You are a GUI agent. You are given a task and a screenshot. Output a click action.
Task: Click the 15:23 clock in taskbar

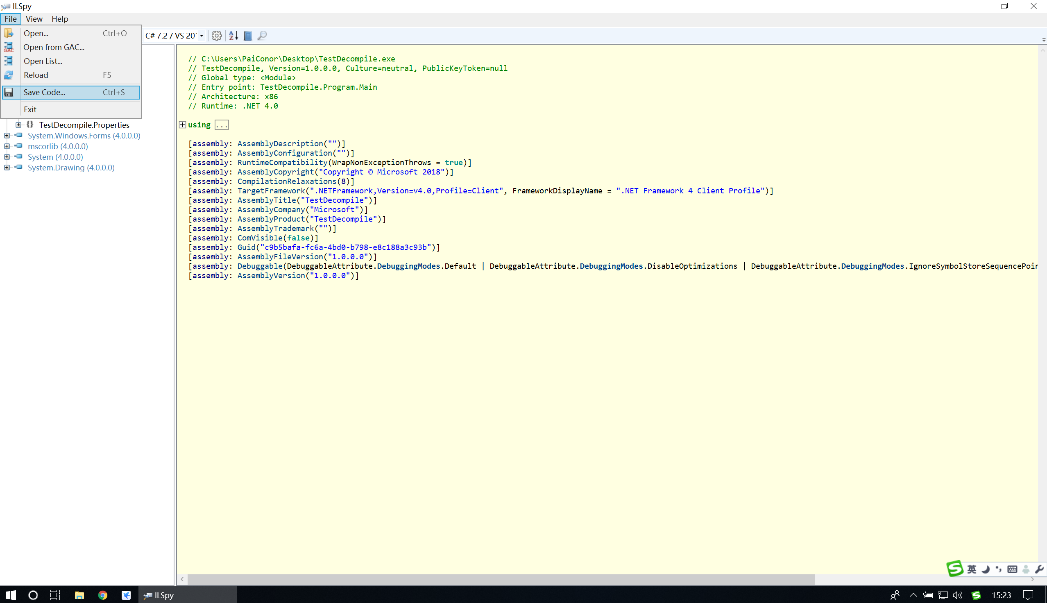coord(1001,595)
